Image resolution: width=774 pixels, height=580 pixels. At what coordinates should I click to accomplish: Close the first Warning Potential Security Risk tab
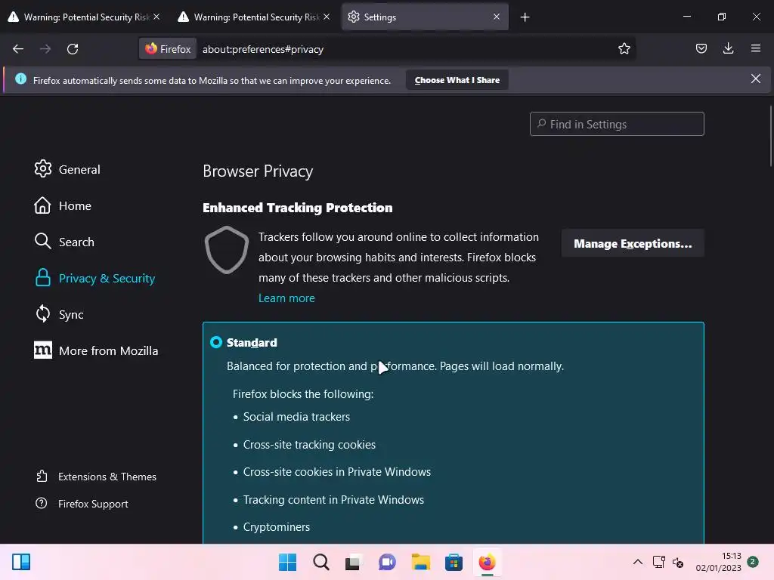(x=156, y=17)
